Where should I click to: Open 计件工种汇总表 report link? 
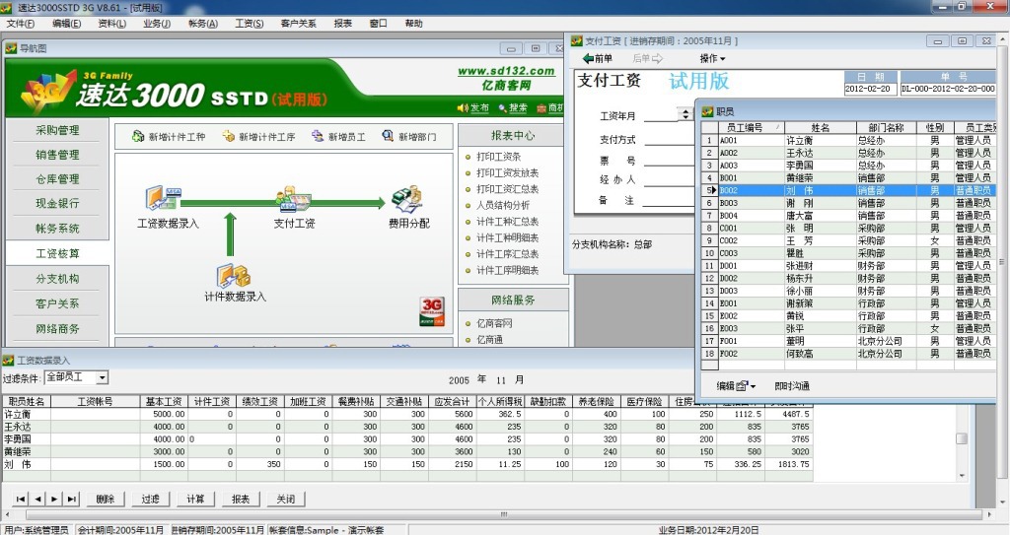coord(507,222)
